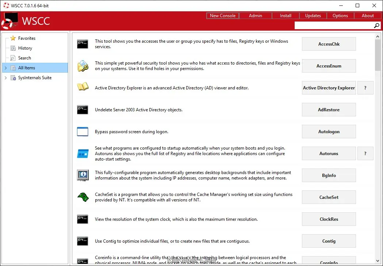Click the Contig console icon
This screenshot has height=266, width=383.
click(83, 241)
